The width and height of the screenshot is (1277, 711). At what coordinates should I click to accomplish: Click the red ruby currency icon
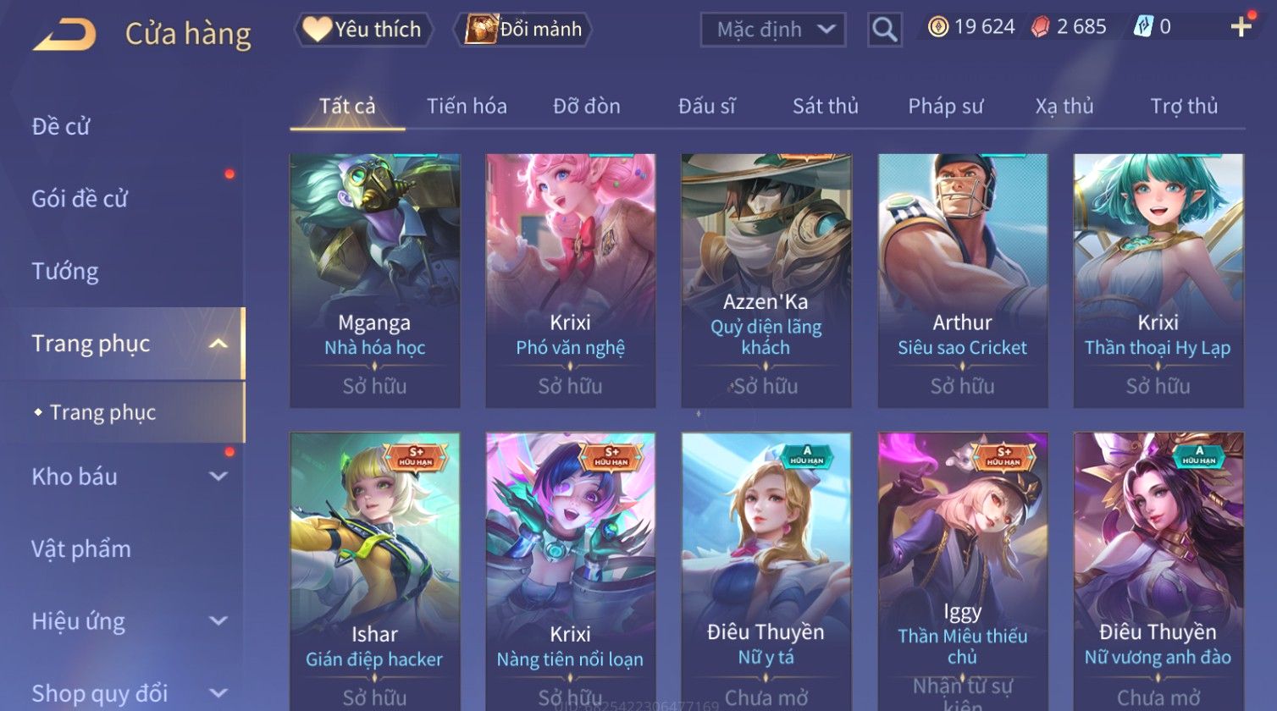pos(1040,28)
